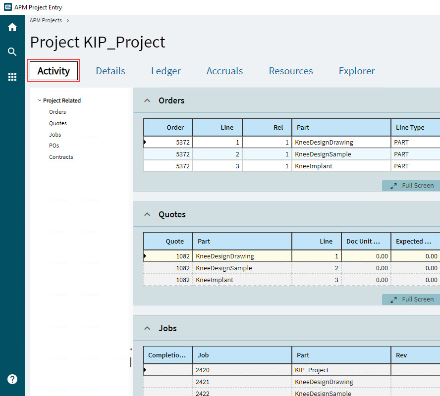
Task: Select KneeDesignDrawing cell in Orders grid
Action: [341, 143]
